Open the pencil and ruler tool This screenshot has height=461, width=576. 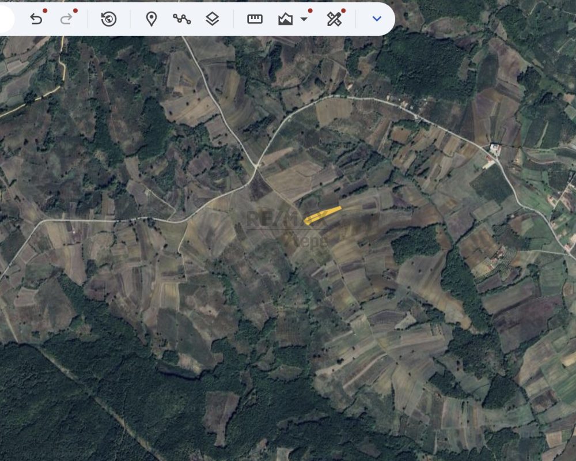334,19
